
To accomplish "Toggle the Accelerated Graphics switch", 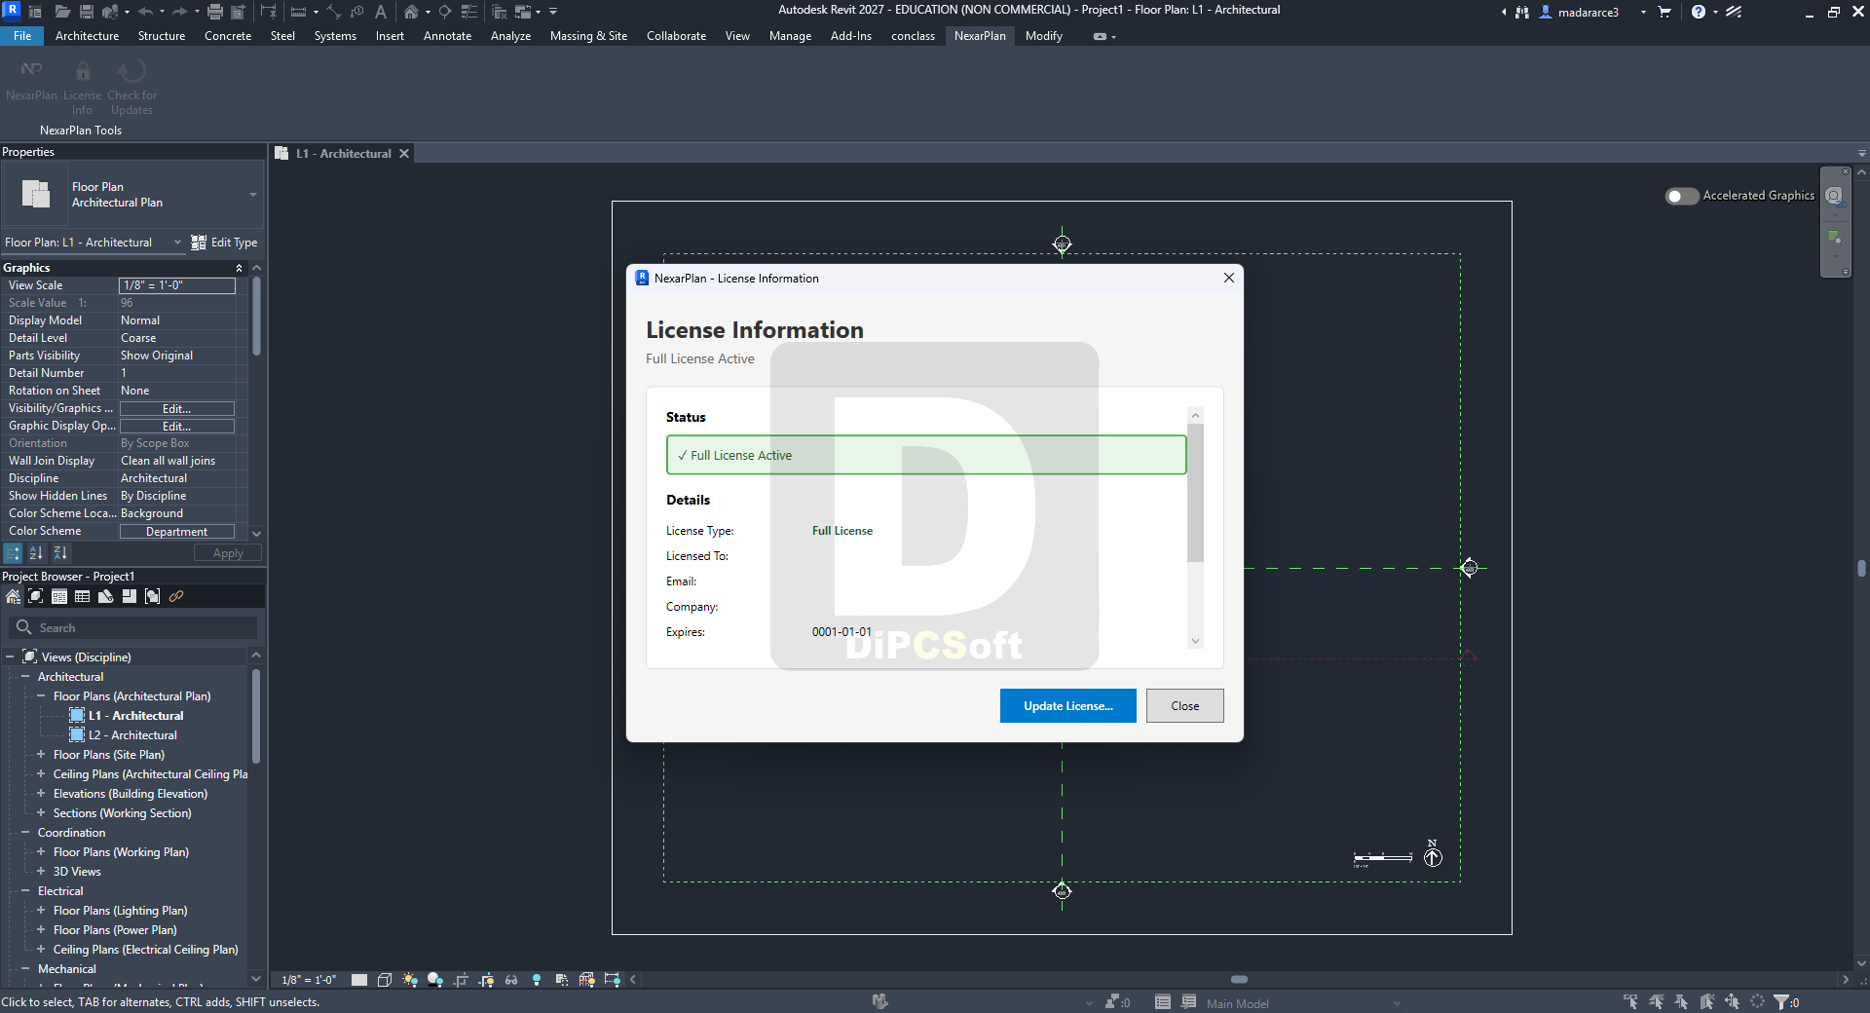I will coord(1682,196).
